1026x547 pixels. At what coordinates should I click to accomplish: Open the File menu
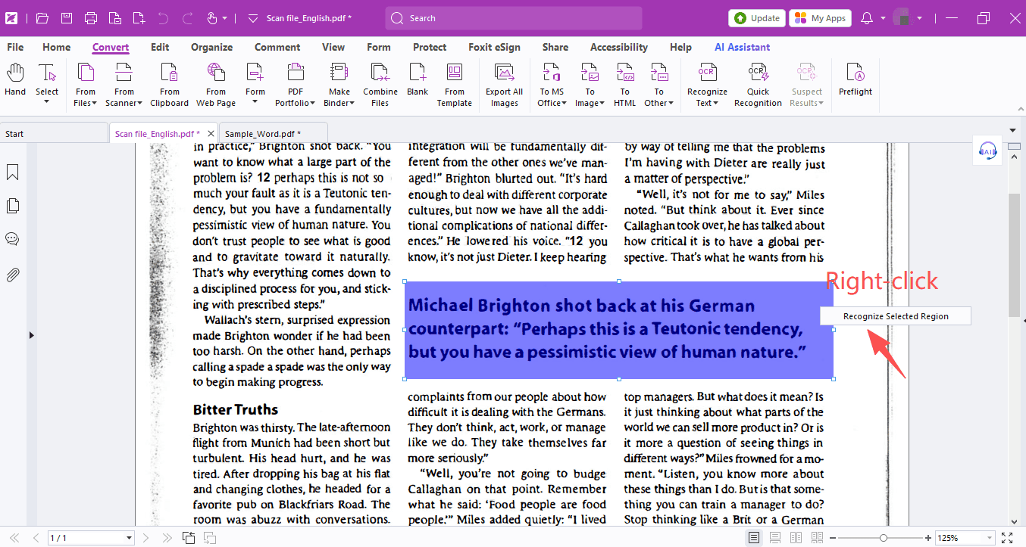point(15,47)
